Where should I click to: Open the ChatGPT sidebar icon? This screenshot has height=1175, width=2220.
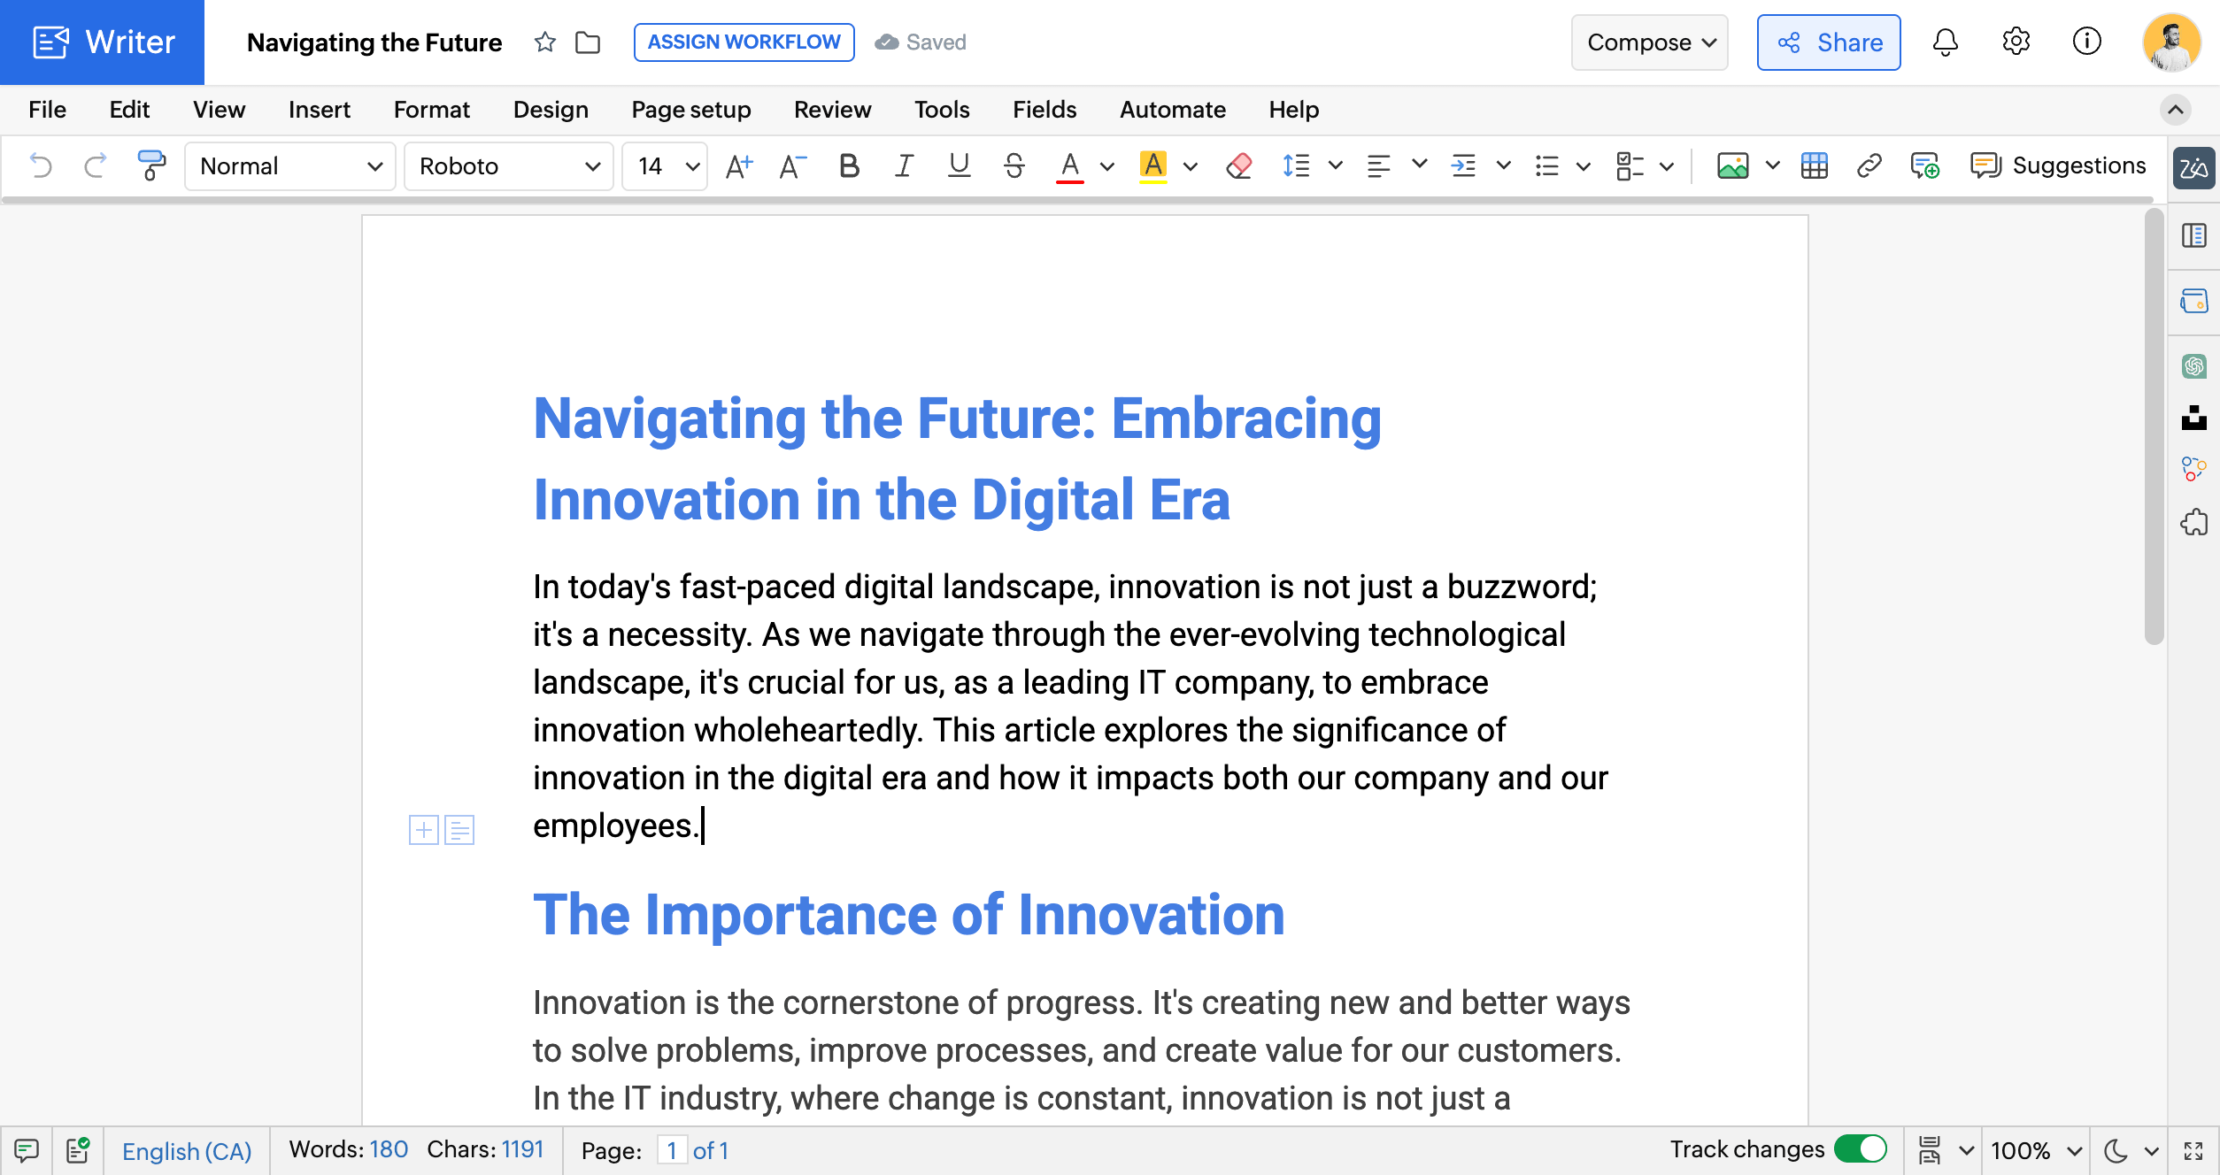(x=2193, y=365)
